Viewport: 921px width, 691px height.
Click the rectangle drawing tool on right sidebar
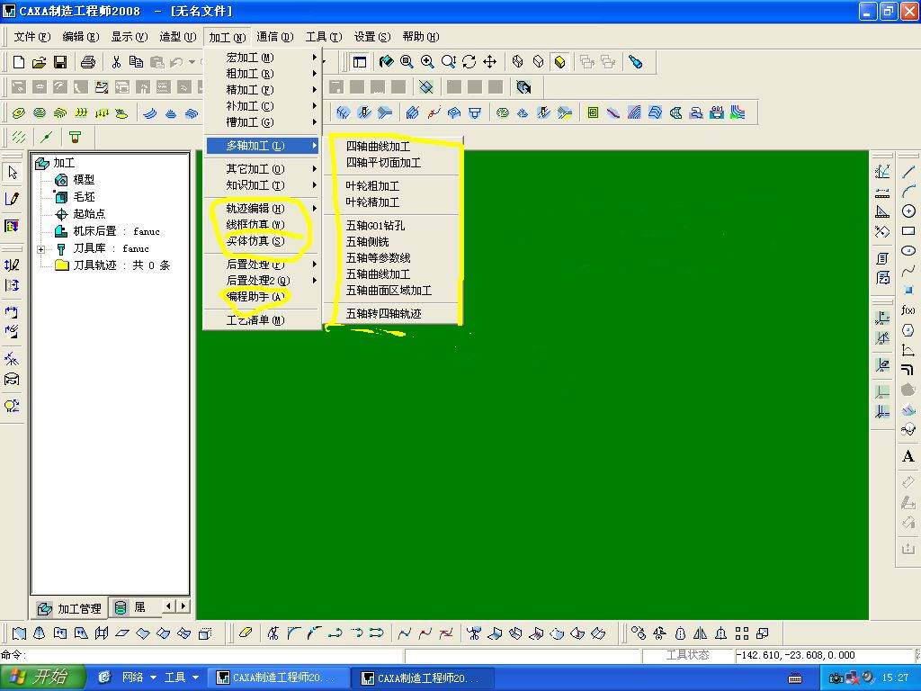click(x=908, y=231)
